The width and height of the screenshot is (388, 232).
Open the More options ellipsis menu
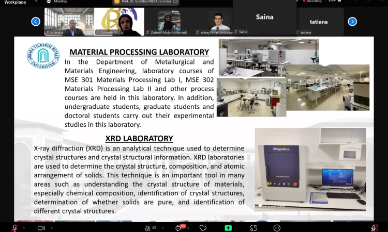pos(277,228)
